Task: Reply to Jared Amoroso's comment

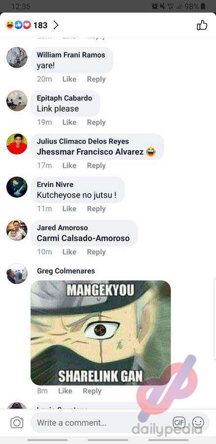Action: point(96,252)
